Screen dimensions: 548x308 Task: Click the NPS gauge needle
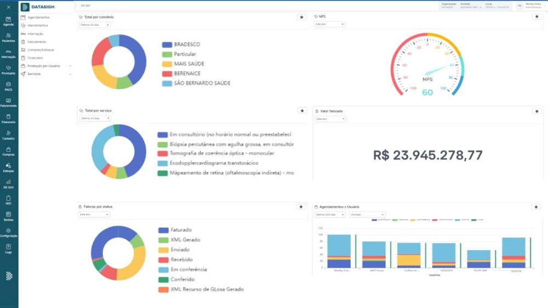(x=437, y=70)
